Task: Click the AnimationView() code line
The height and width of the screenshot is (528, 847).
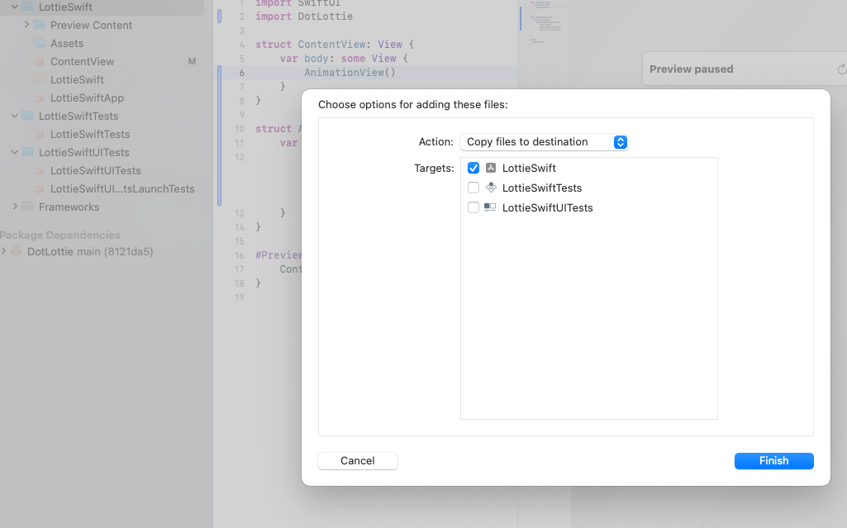Action: (350, 73)
